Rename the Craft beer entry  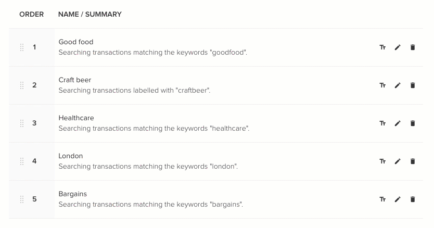[x=382, y=85]
